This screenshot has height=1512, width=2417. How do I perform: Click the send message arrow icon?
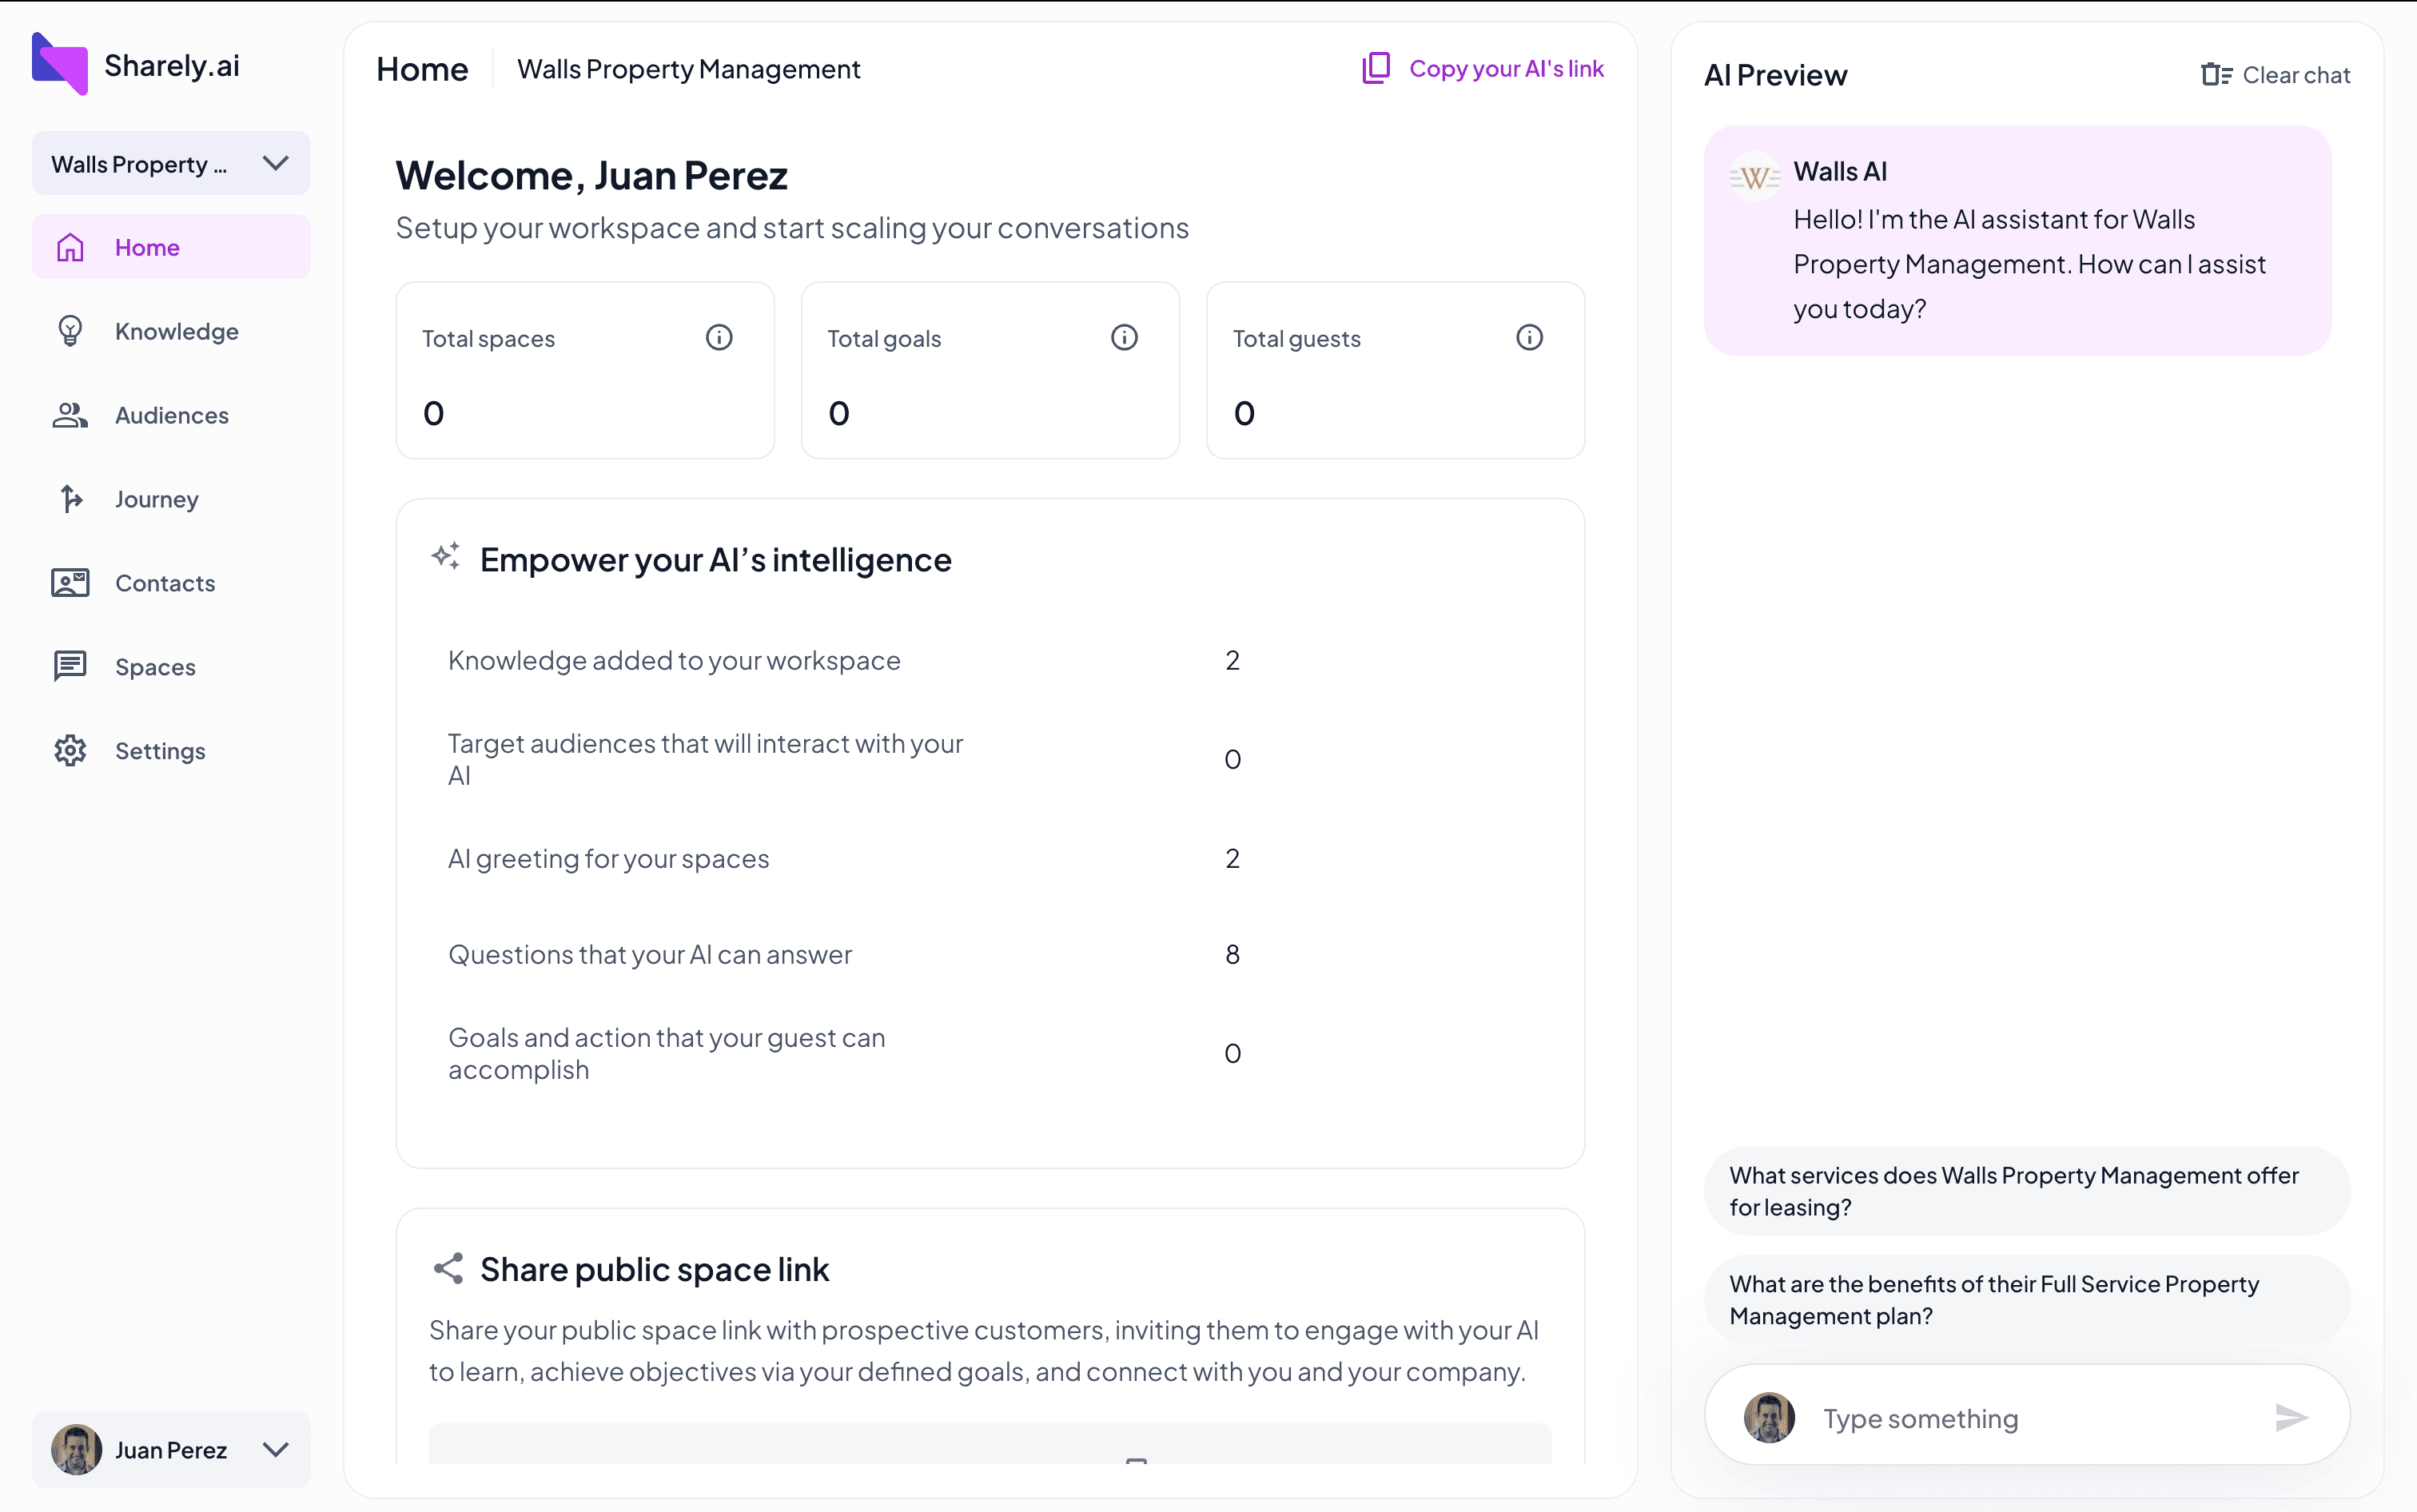(2291, 1417)
